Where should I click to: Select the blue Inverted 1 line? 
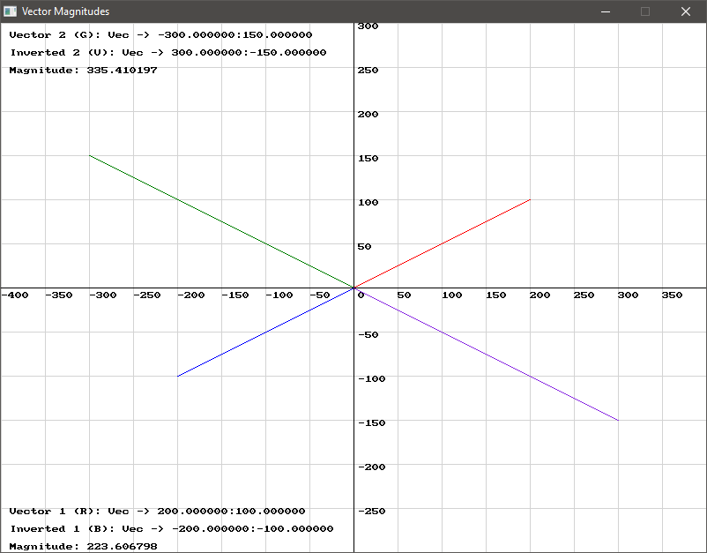[x=264, y=333]
